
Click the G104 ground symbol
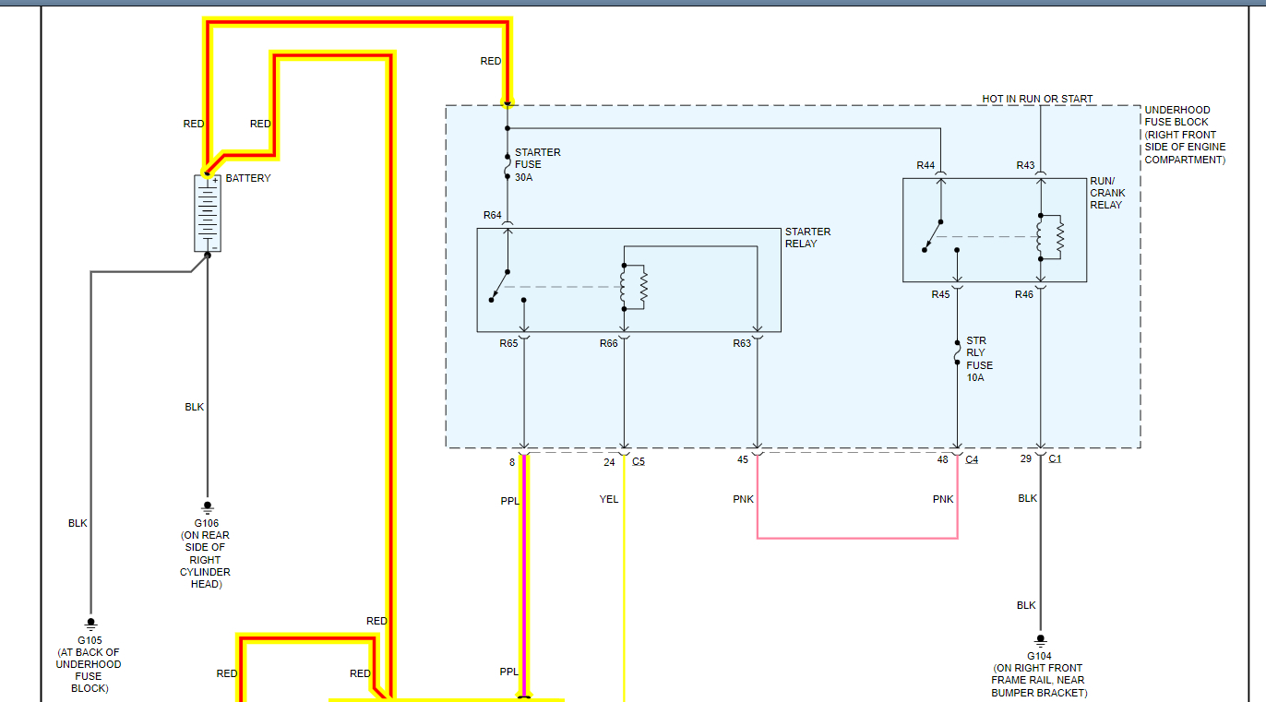tap(1041, 639)
